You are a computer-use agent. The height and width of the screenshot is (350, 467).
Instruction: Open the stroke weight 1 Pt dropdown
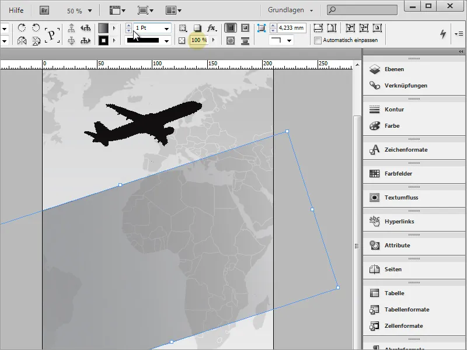[x=166, y=28]
